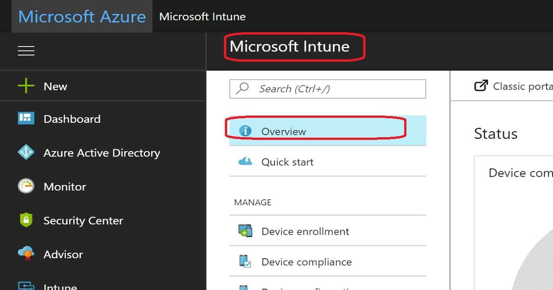The image size is (553, 290).
Task: Open the Advisor cloud icon
Action: tap(26, 254)
